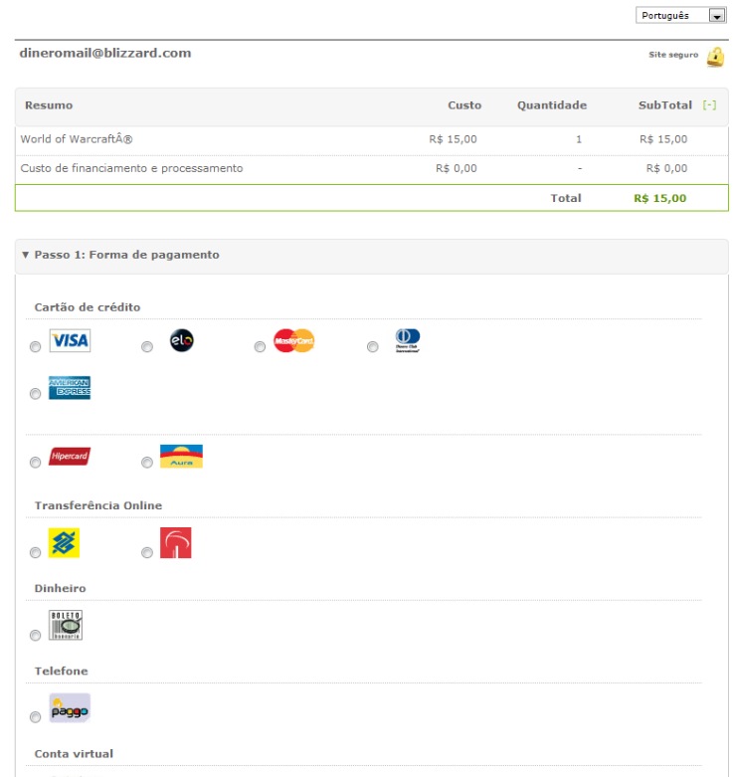Select the Aura radio button
The image size is (733, 777).
[x=147, y=463]
